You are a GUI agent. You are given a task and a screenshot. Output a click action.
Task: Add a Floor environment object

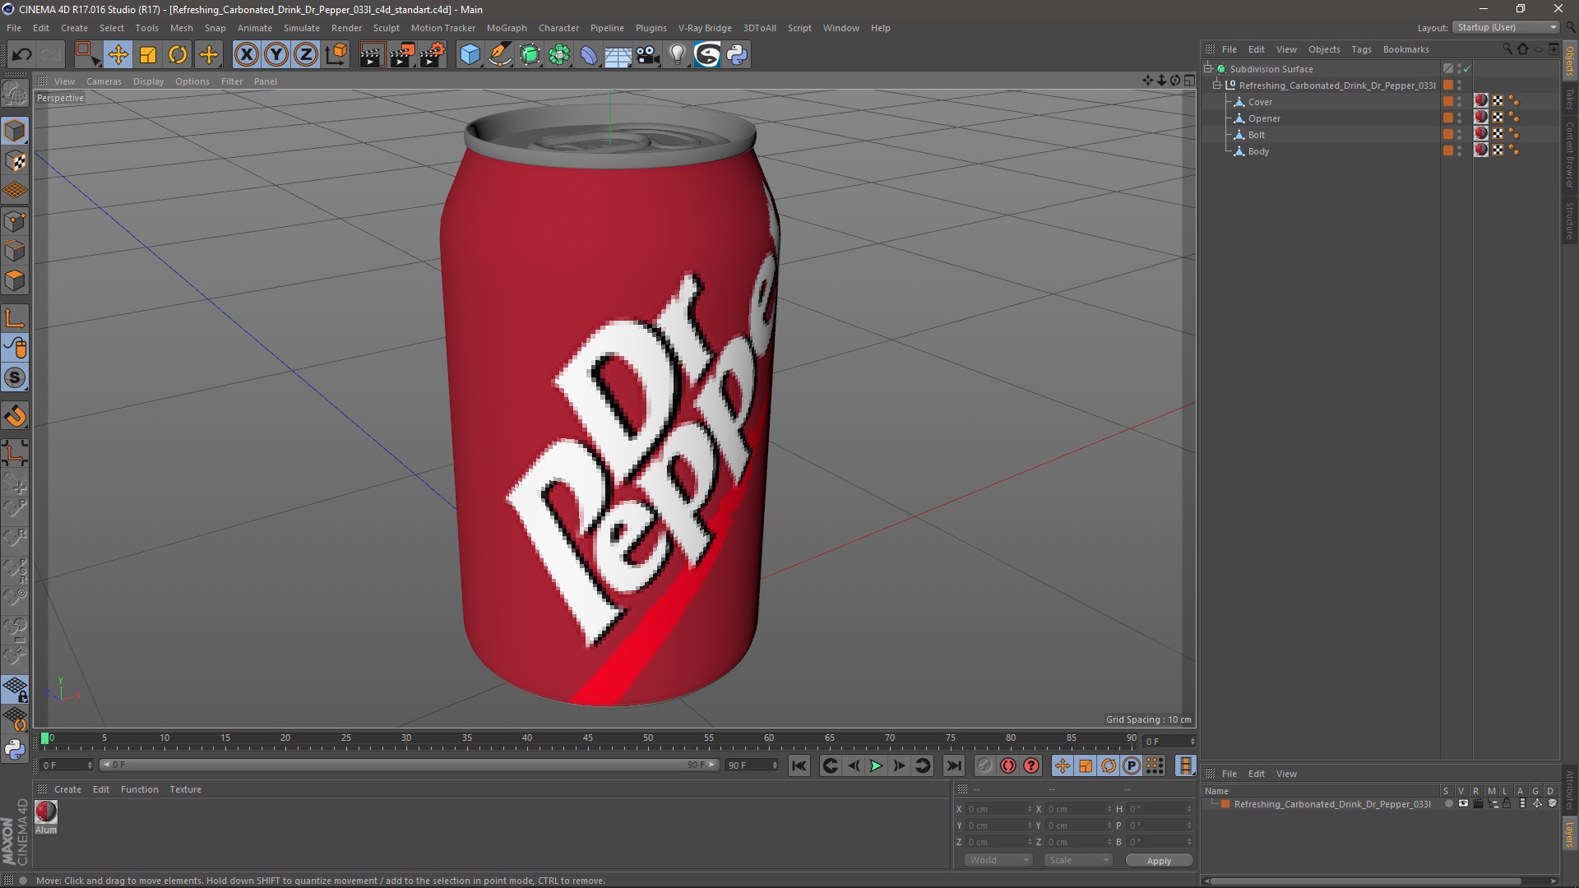(x=618, y=55)
